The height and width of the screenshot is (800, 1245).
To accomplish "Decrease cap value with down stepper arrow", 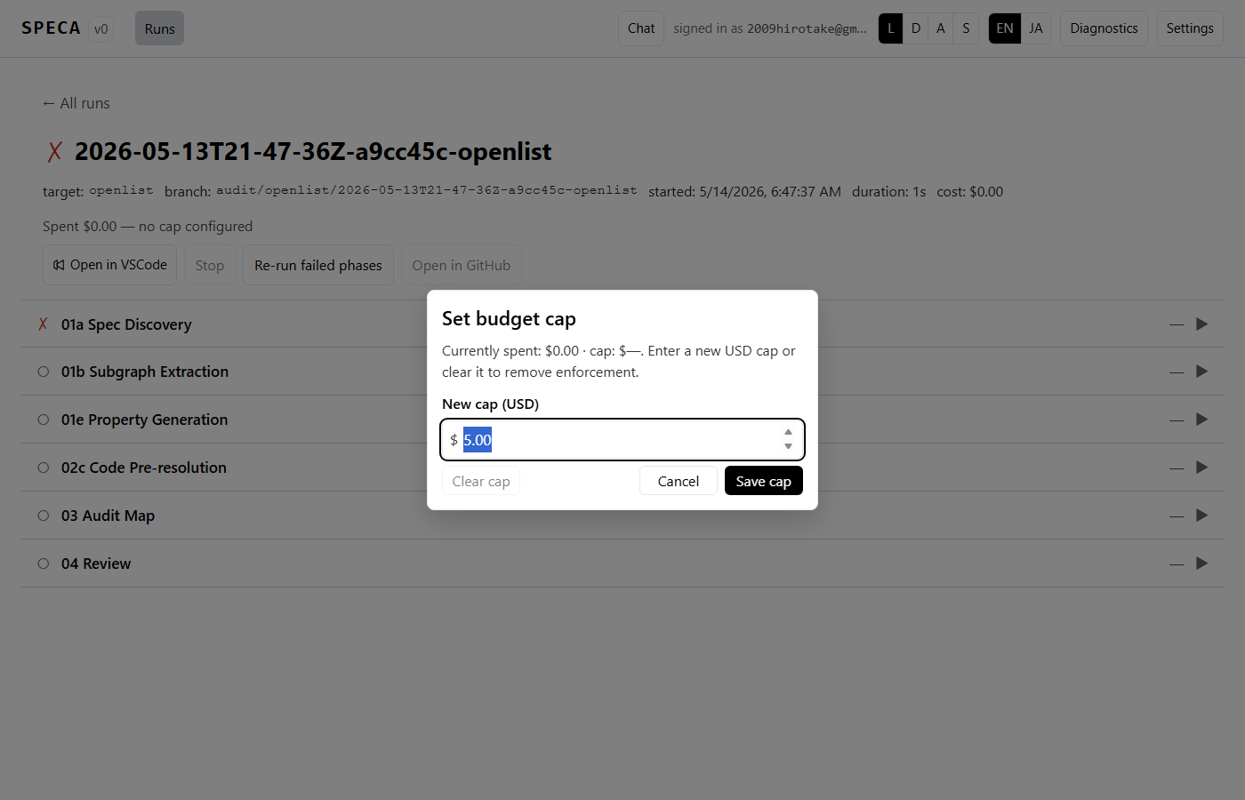I will [x=788, y=446].
